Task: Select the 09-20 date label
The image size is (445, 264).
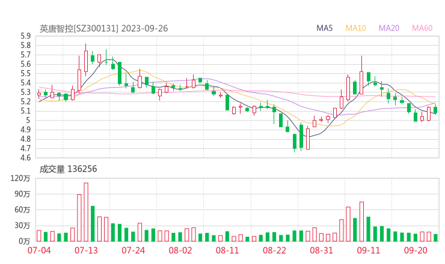Action: pos(416,250)
